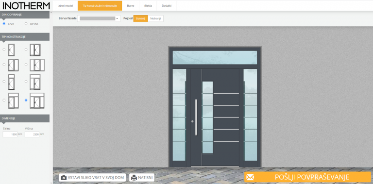Pick the door with right sidelight icon
The height and width of the screenshot is (184, 373).
tap(13, 65)
